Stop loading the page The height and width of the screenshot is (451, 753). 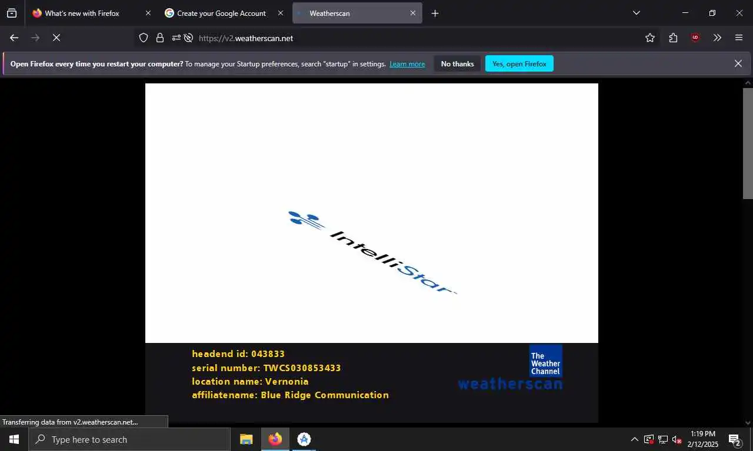(x=56, y=38)
